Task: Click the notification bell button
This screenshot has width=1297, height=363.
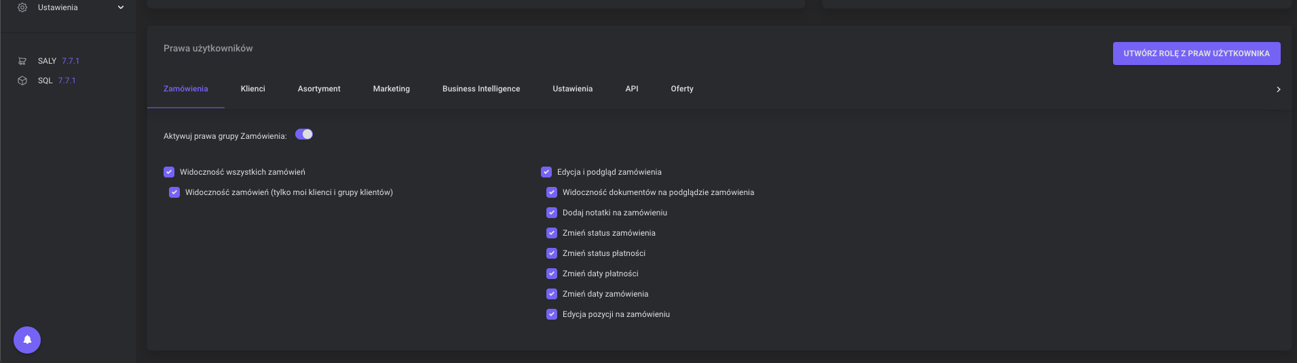Action: 27,340
